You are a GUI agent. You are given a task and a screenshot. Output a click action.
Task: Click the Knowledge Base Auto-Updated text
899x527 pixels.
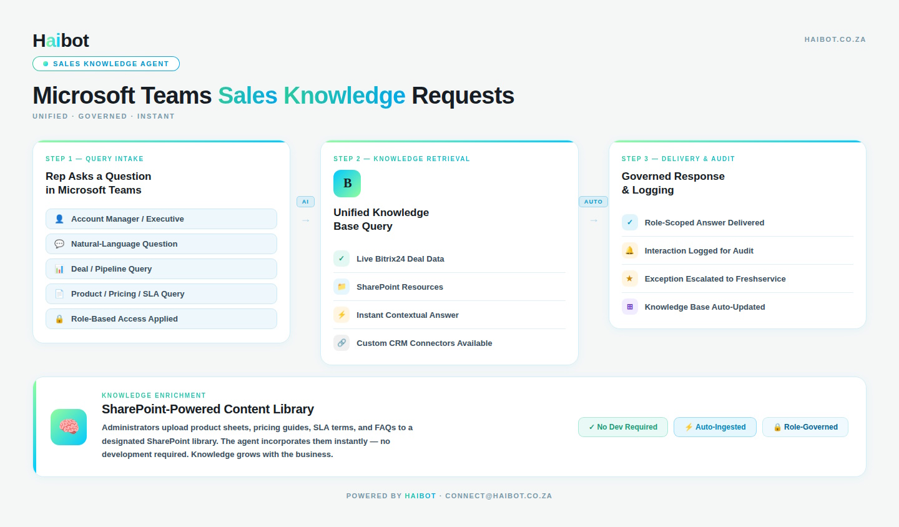point(705,307)
